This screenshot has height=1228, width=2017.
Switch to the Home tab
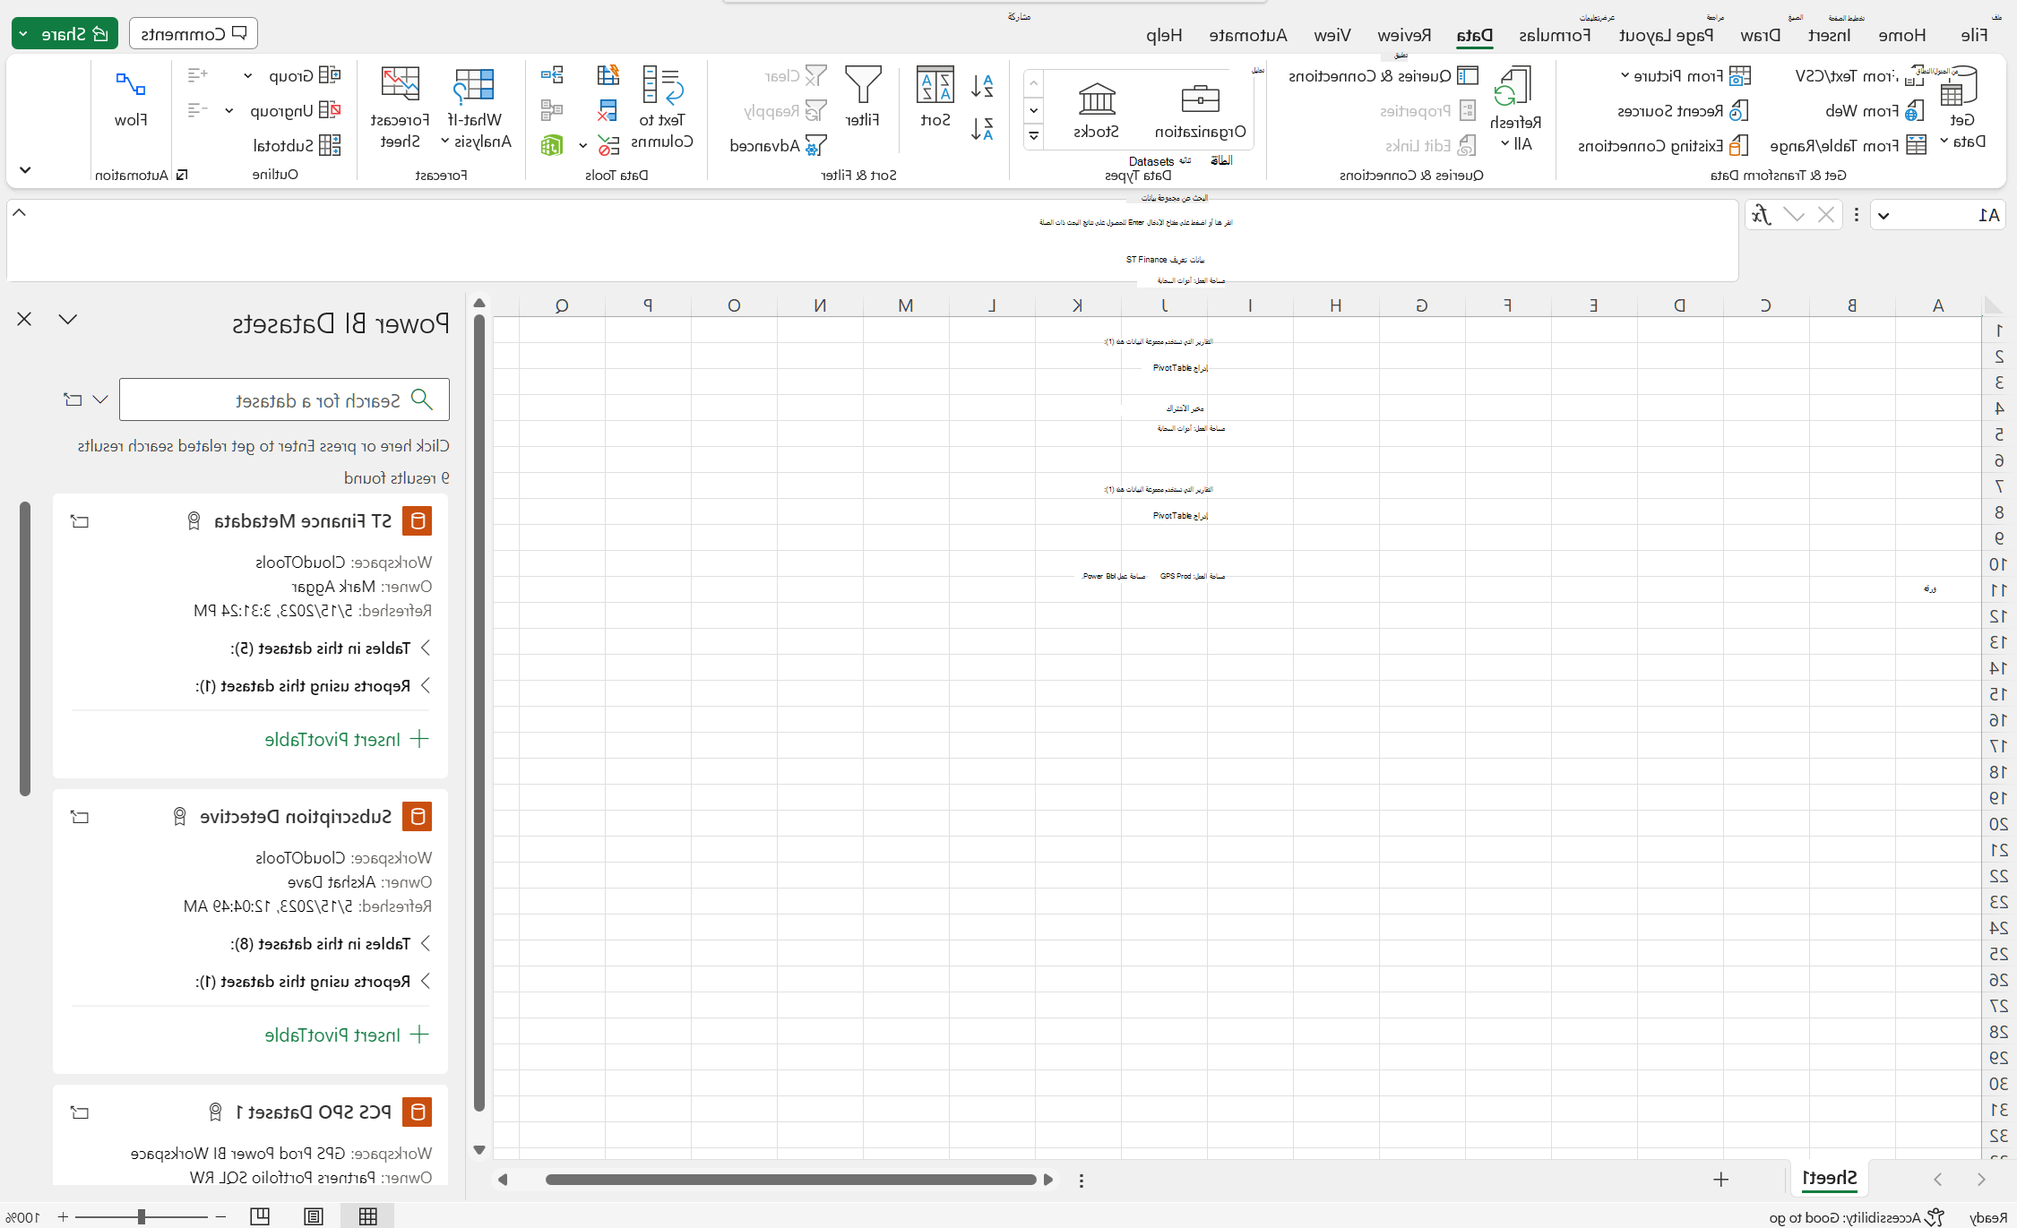(1901, 35)
